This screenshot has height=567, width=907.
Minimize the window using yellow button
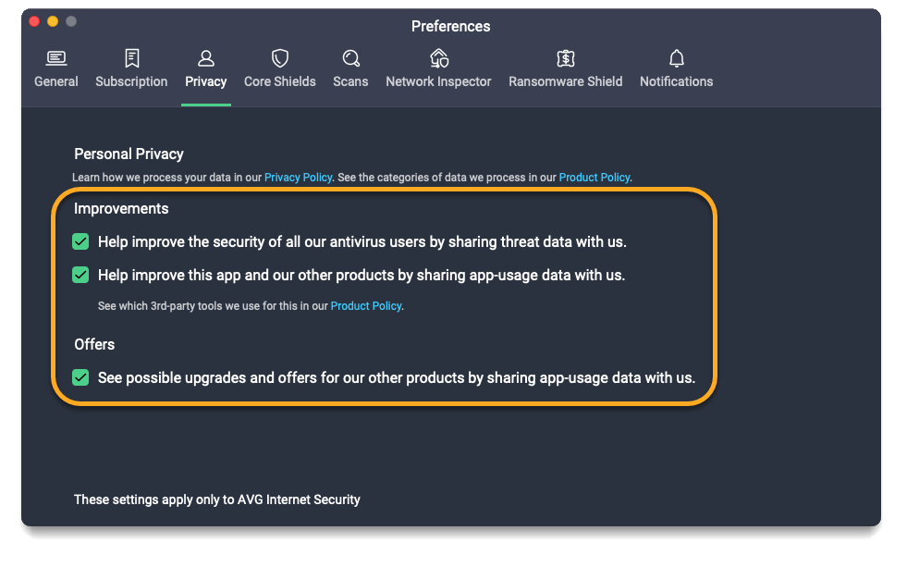coord(53,21)
